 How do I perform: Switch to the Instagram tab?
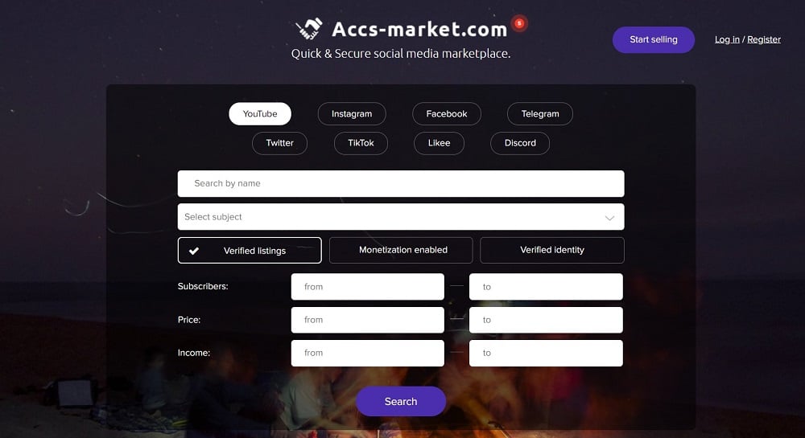[x=352, y=114]
